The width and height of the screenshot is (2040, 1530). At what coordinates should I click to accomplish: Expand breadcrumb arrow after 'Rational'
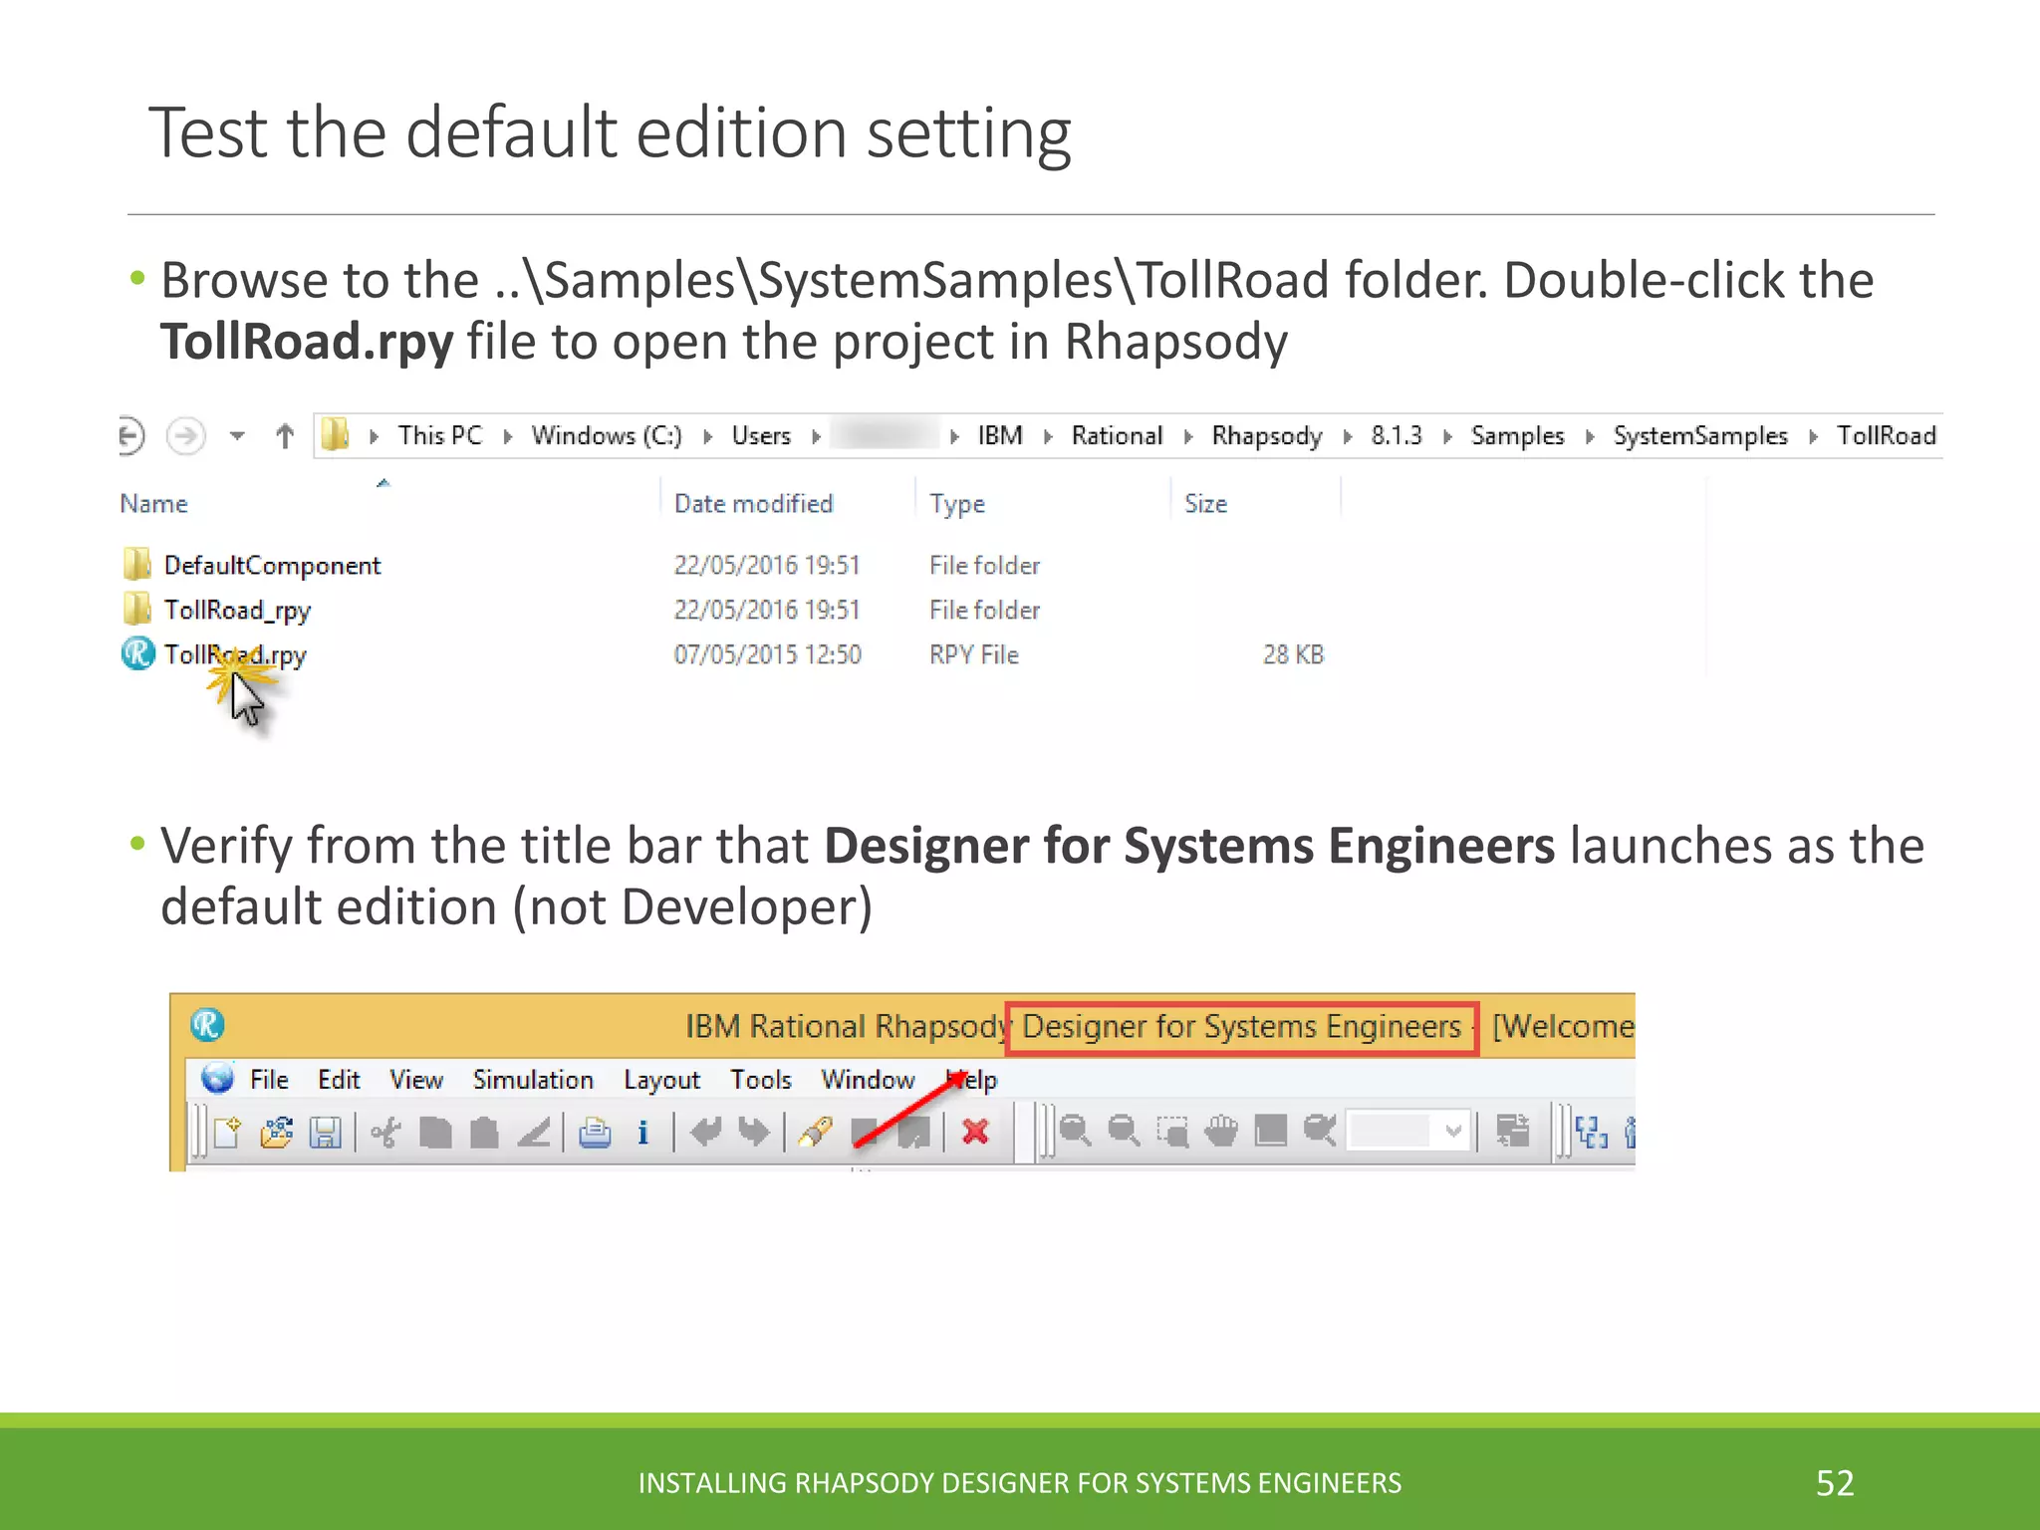[1187, 436]
